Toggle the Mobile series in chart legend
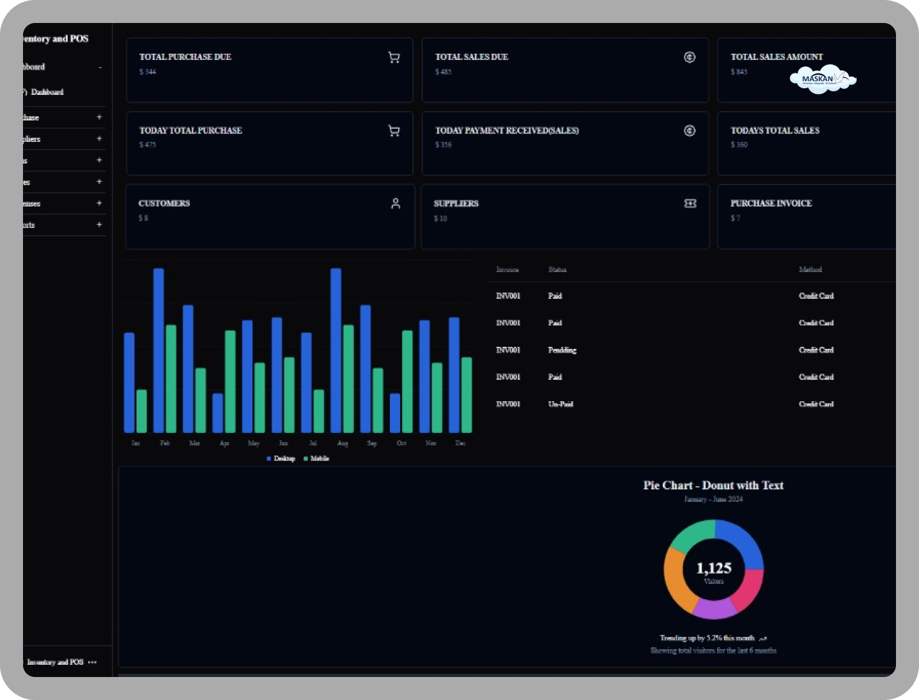 pos(316,459)
